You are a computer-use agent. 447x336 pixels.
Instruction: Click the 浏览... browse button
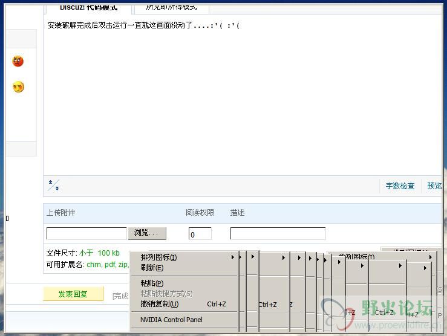point(147,233)
